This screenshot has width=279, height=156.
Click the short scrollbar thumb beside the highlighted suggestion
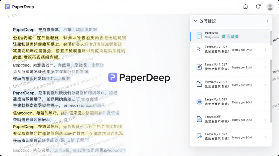271,38
